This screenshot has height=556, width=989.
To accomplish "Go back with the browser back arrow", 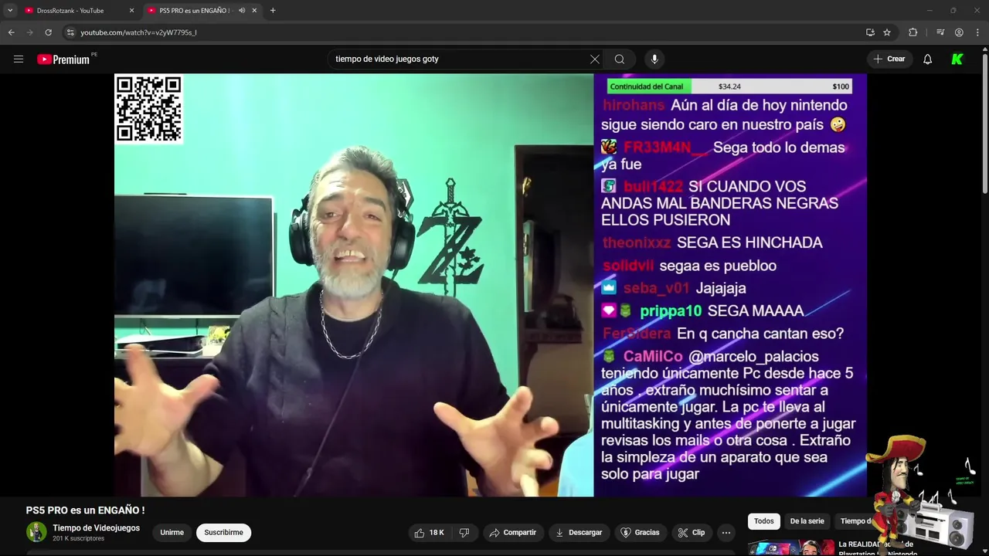I will pyautogui.click(x=11, y=32).
